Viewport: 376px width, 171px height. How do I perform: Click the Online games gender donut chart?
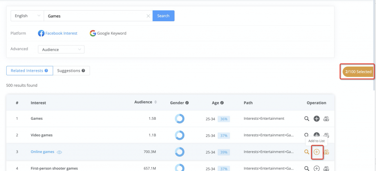(x=180, y=152)
